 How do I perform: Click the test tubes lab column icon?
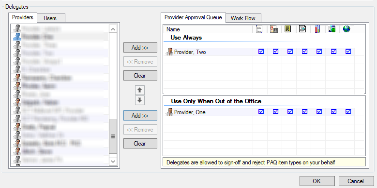pos(317,29)
